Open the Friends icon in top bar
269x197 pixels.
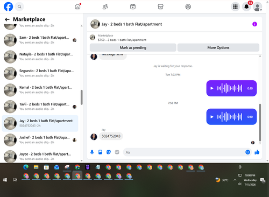pos(105,6)
